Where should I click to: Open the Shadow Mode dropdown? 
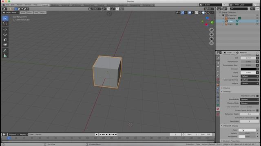coord(249,103)
